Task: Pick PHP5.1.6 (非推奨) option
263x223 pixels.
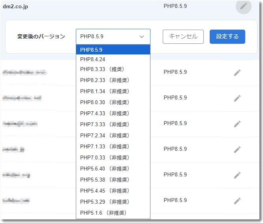Action: coord(113,213)
